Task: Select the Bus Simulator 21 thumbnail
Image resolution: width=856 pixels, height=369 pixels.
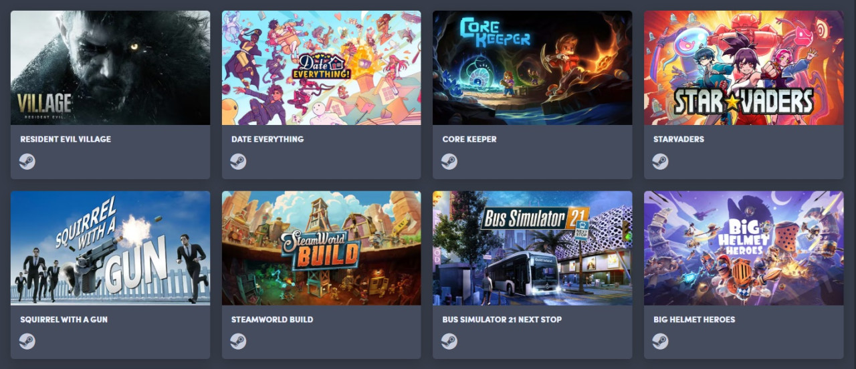Action: pyautogui.click(x=532, y=248)
